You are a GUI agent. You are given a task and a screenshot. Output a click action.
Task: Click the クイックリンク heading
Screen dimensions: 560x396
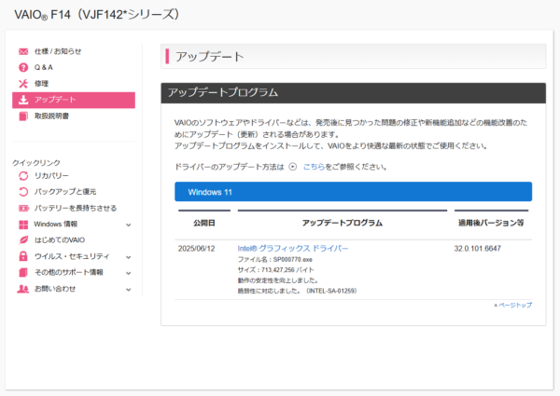click(x=36, y=163)
